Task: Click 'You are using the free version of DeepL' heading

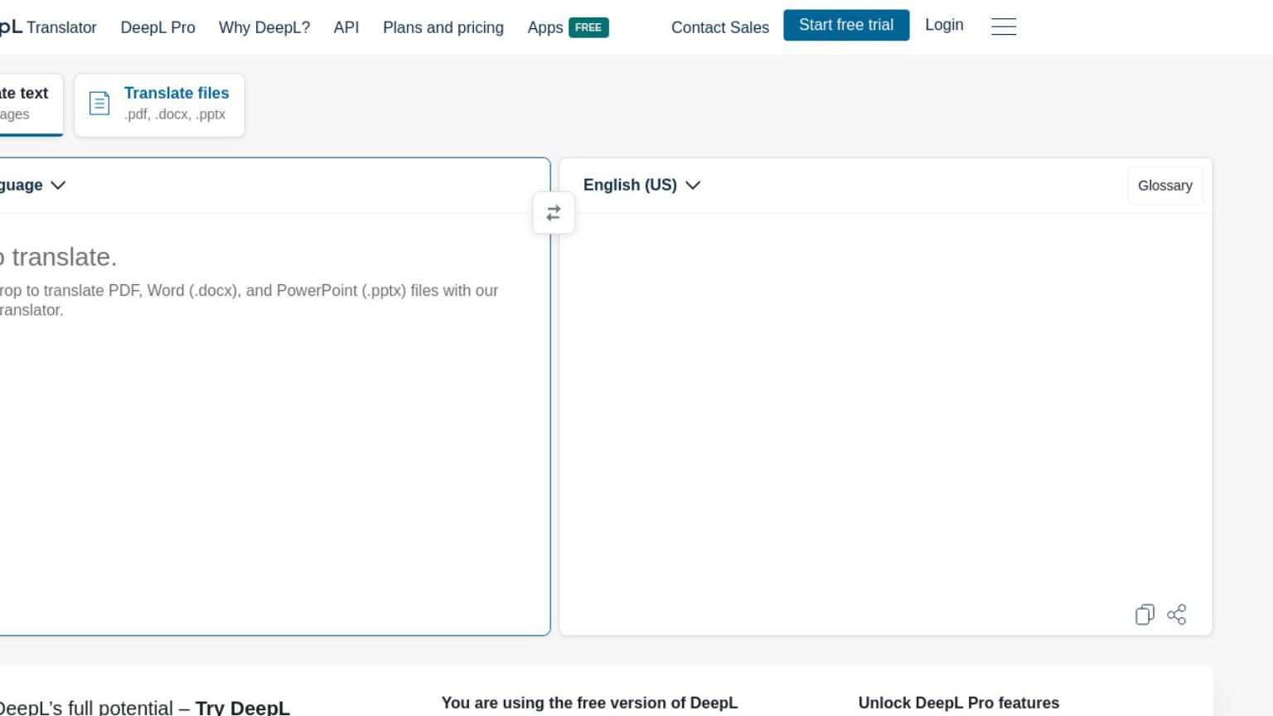Action: click(589, 703)
